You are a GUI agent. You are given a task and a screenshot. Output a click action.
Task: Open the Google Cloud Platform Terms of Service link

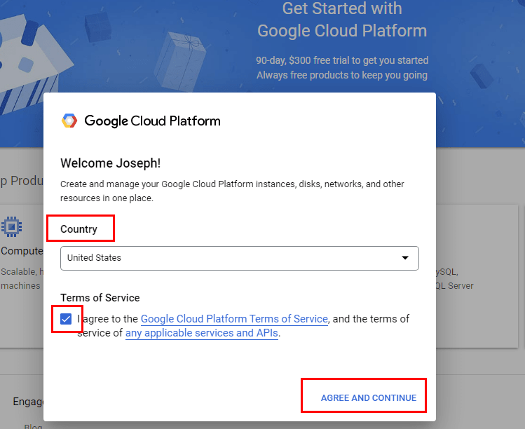pyautogui.click(x=234, y=319)
